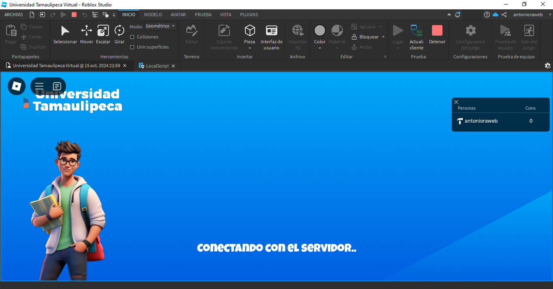This screenshot has width=553, height=289.
Task: Open the Bloquear lock tool
Action: (365, 37)
